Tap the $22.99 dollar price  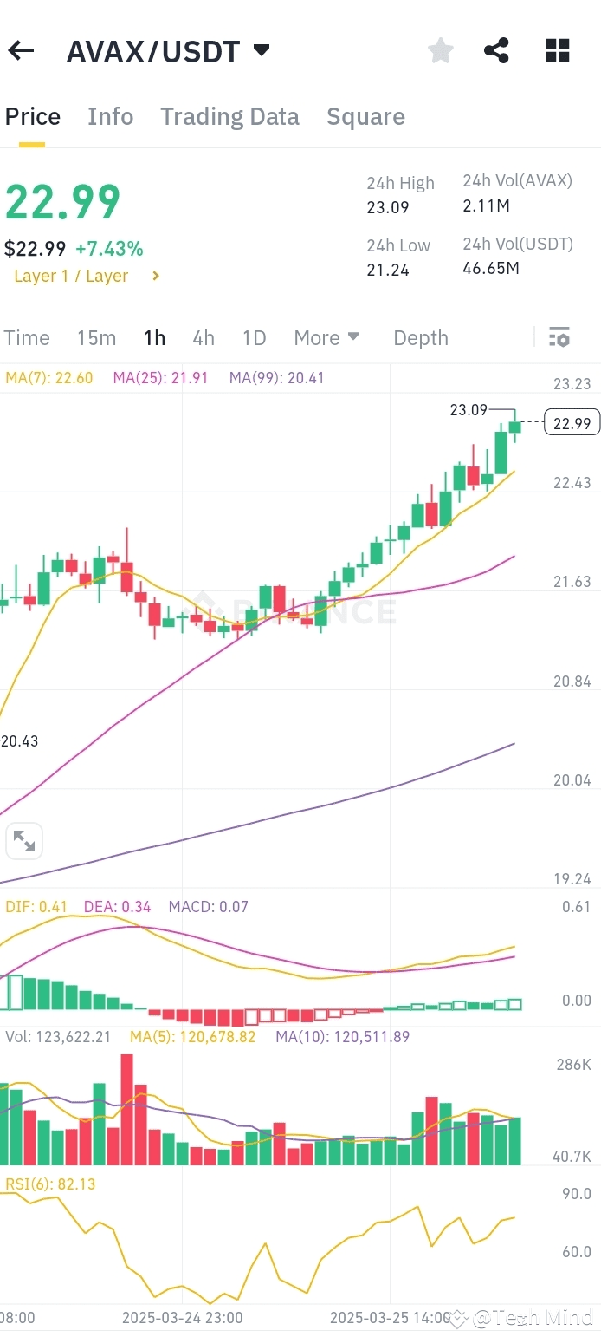tap(35, 249)
